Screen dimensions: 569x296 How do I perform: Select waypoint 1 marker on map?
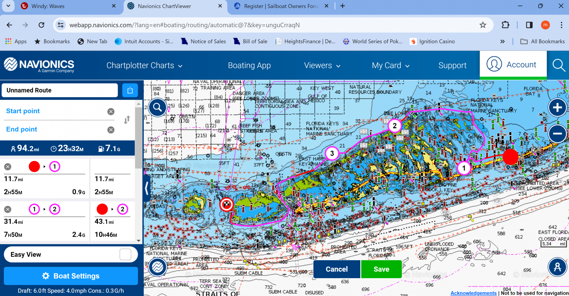click(464, 168)
